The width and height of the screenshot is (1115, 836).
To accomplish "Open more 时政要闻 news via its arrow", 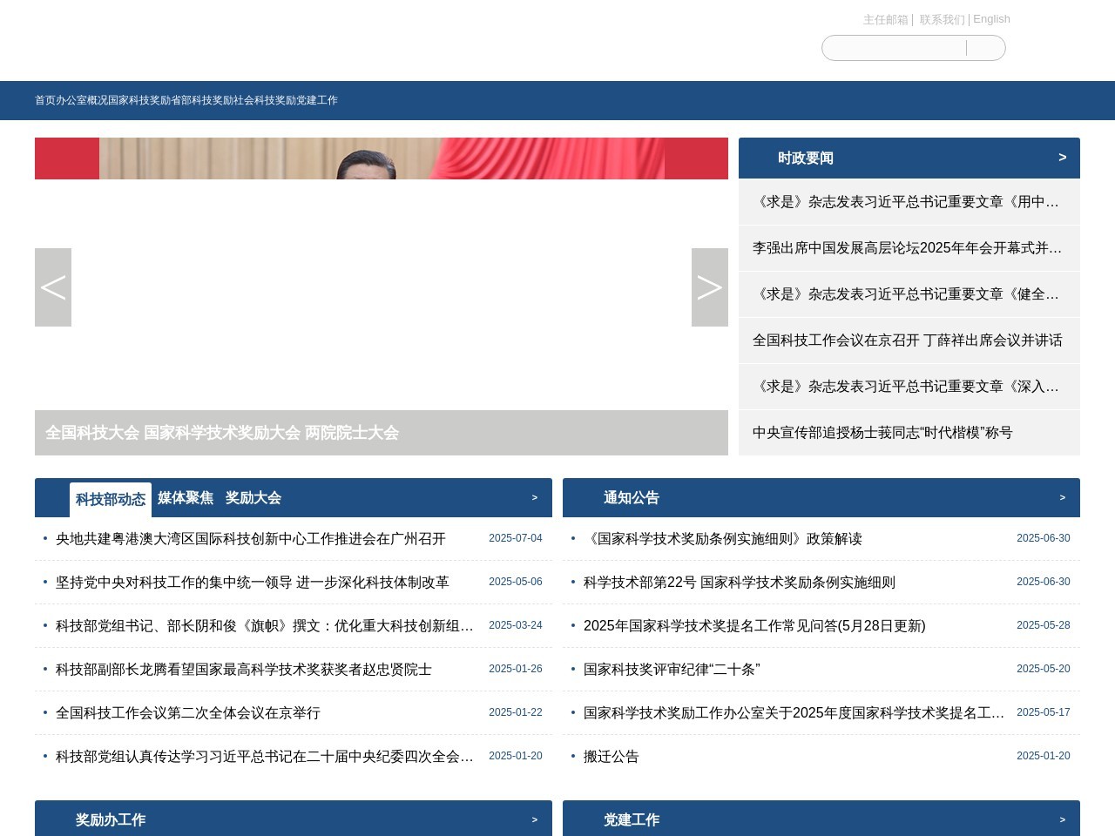I will click(x=1062, y=158).
